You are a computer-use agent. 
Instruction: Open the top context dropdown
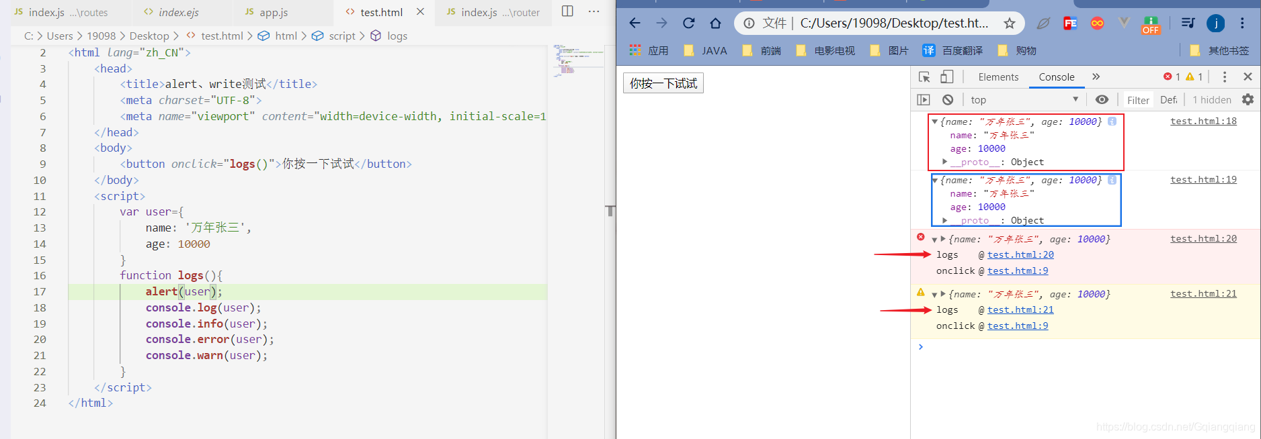tap(1024, 99)
